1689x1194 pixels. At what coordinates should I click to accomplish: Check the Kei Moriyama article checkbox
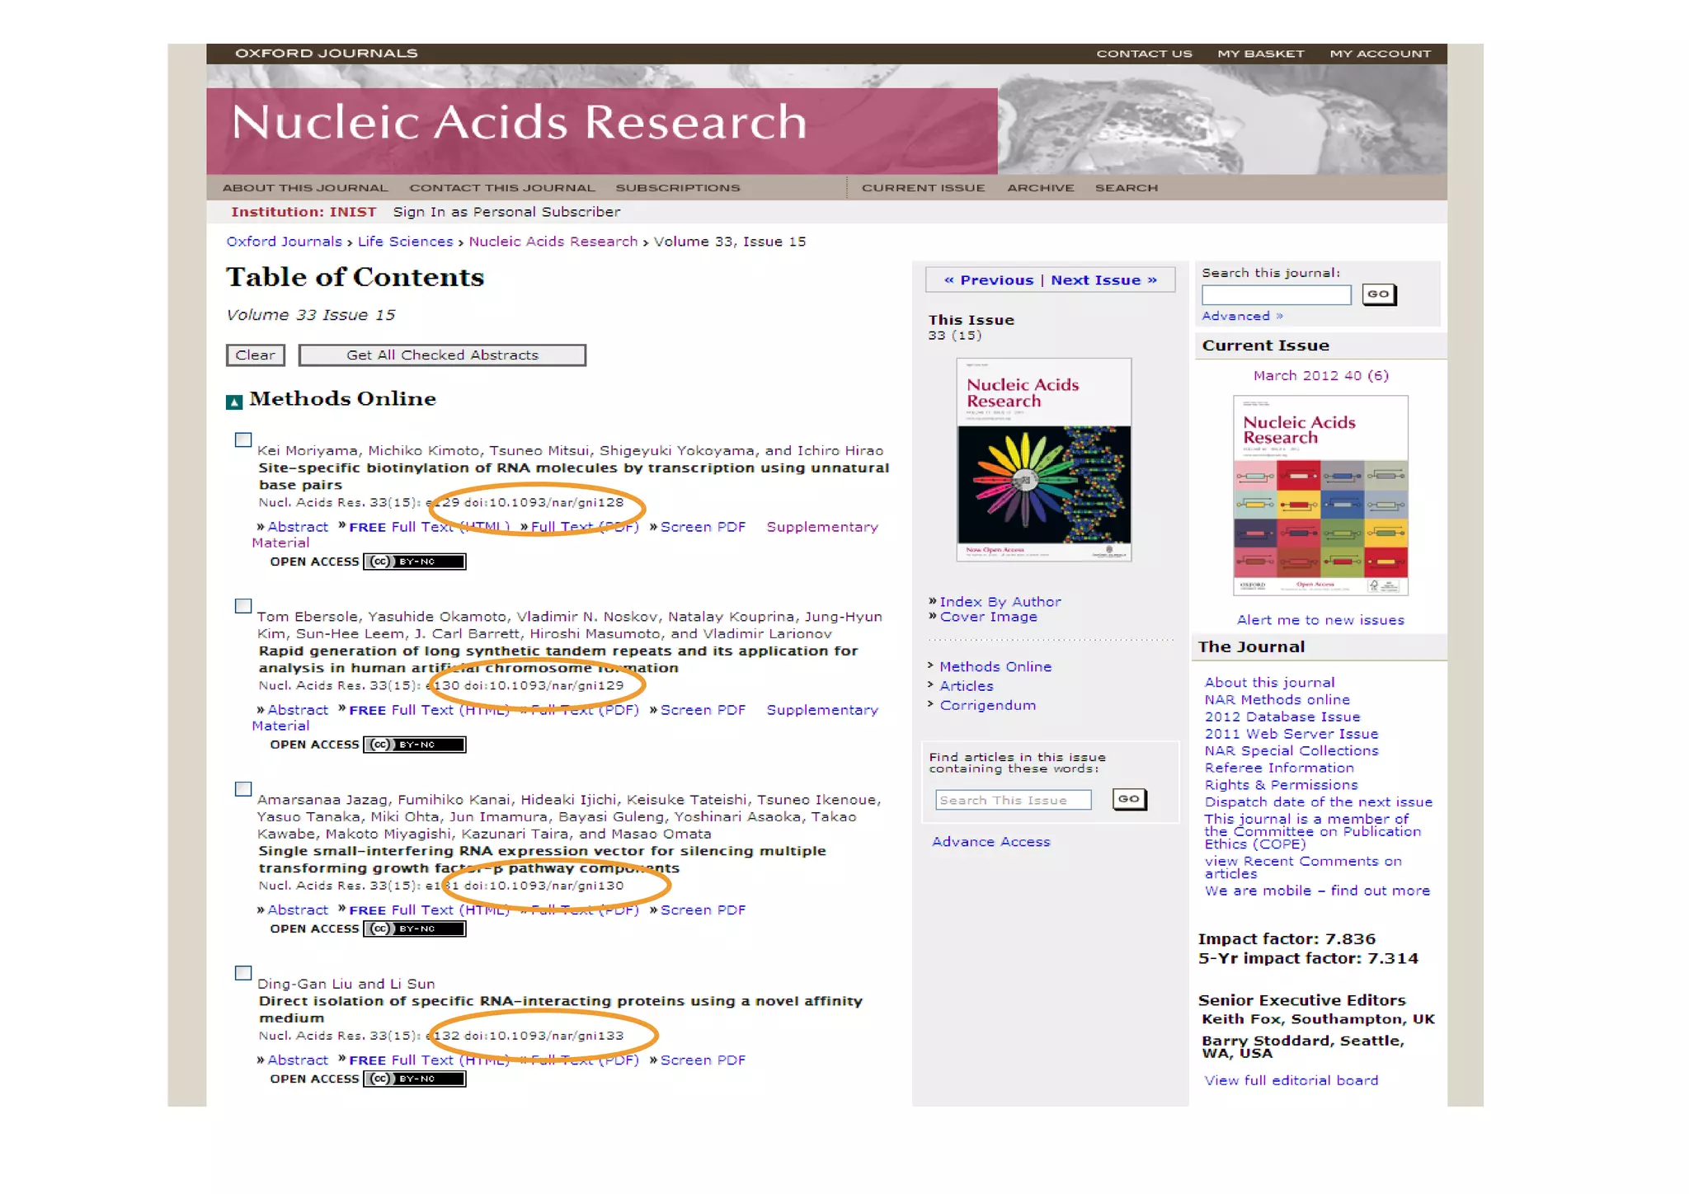click(x=243, y=440)
